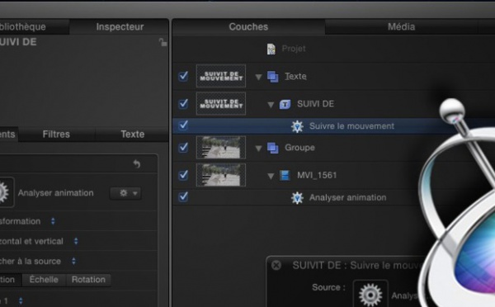Screen dimensions: 495x307
Task: Click the SUIVI DE text layer icon
Action: [x=285, y=104]
